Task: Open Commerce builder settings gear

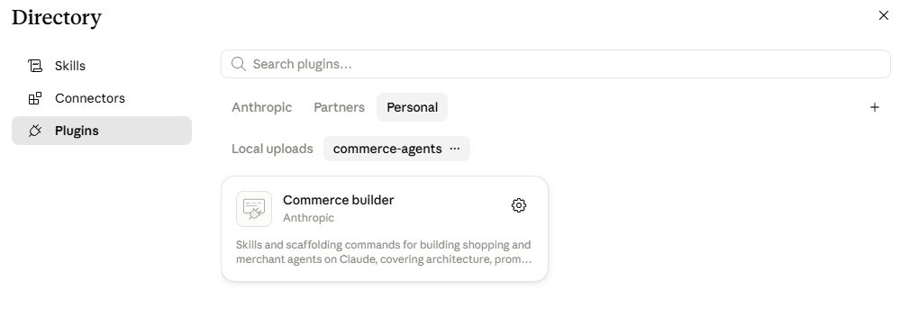Action: coord(519,205)
